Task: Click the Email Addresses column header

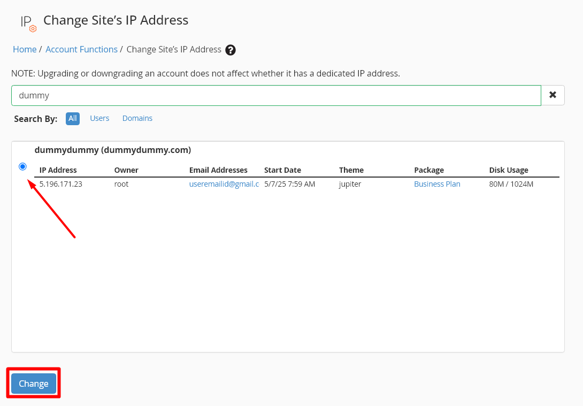Action: pyautogui.click(x=218, y=170)
